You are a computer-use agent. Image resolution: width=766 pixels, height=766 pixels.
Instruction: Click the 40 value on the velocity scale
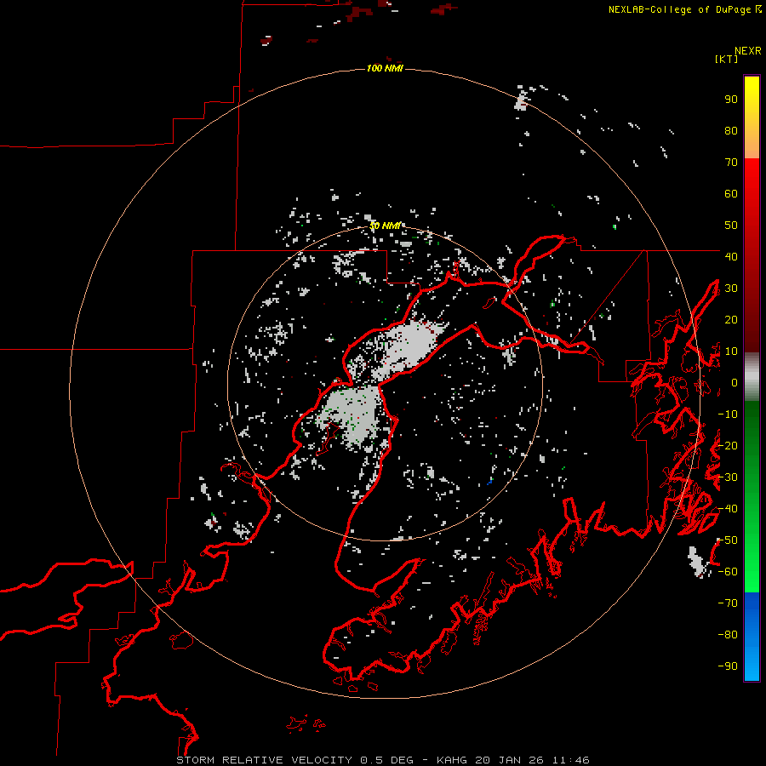pos(731,256)
